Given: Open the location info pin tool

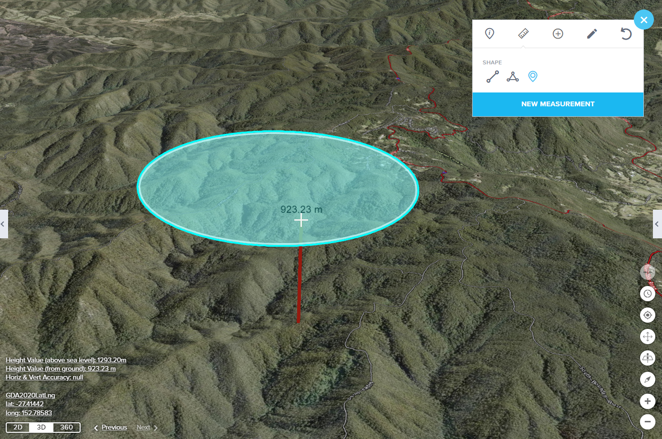Looking at the screenshot, I should pos(489,33).
